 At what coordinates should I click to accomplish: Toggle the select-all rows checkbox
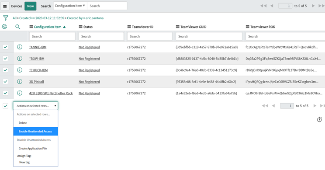click(x=5, y=106)
